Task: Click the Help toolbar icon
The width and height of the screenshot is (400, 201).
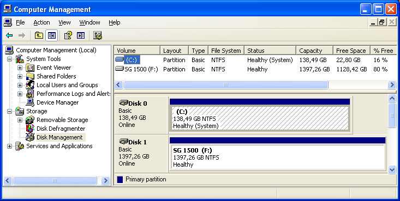Action: pyautogui.click(x=68, y=35)
